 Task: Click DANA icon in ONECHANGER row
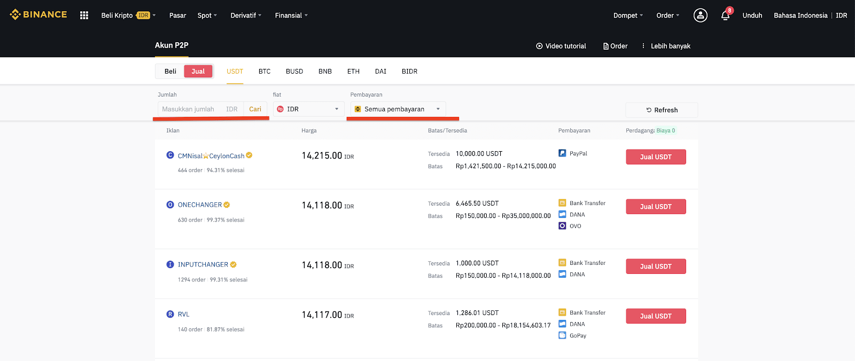tap(562, 214)
